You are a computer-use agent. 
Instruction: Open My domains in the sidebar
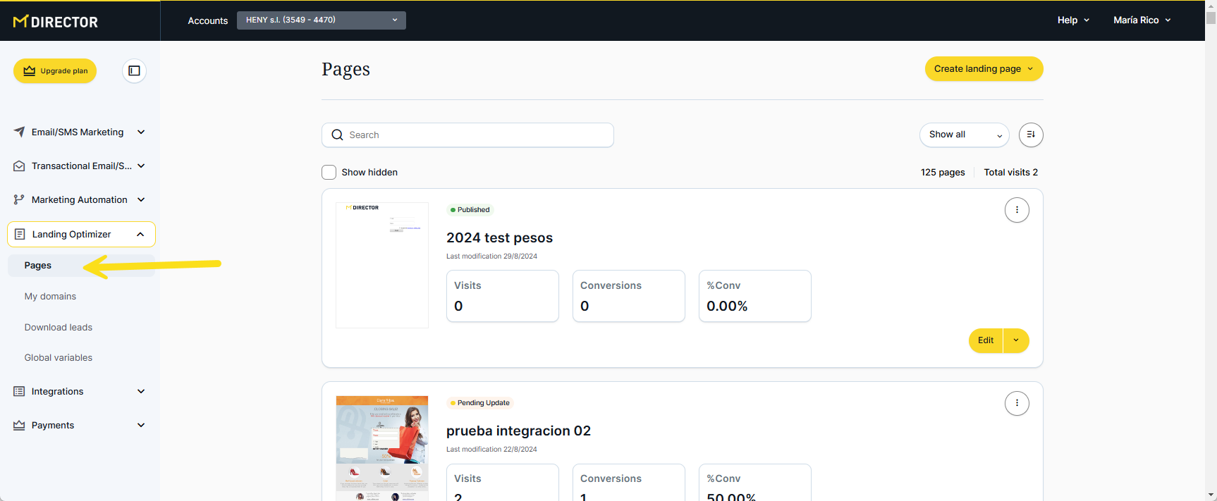(x=50, y=297)
